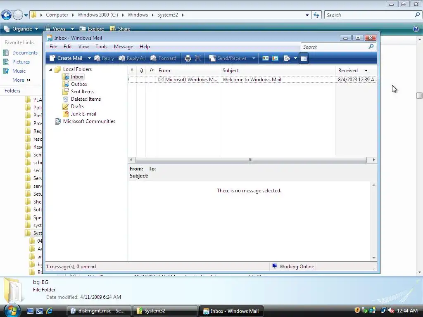423x317 pixels.
Task: Open Pictures in Favorite Links
Action: [21, 62]
